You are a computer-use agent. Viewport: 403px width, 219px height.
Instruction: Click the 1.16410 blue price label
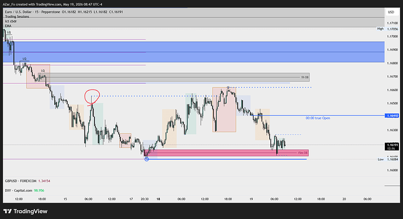coord(392,116)
